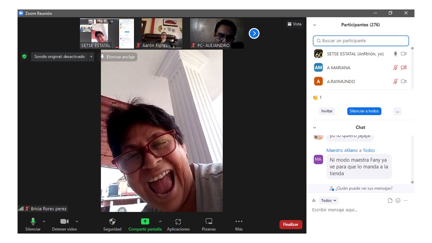Click the clapping reaction count
432x243 pixels.
tap(317, 98)
